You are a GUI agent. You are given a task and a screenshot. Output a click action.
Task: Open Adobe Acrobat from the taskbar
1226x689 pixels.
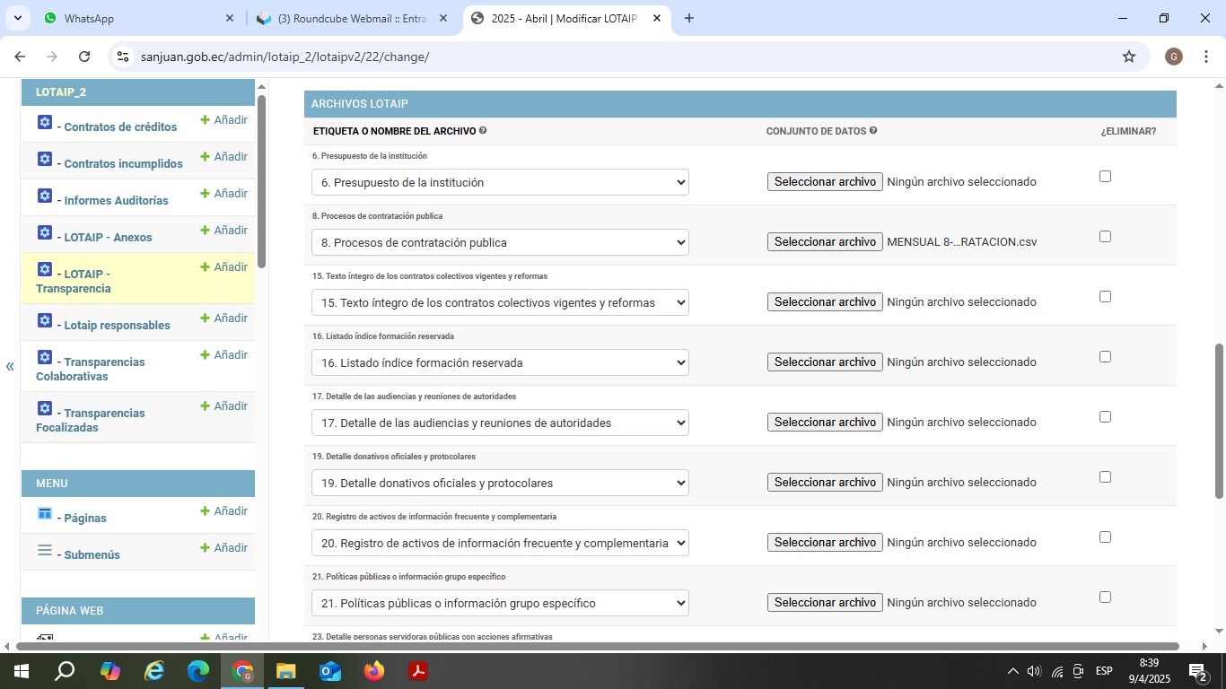418,671
